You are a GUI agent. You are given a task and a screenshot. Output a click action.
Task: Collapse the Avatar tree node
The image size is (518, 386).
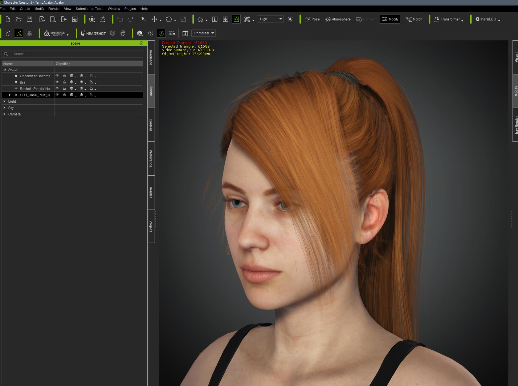tap(5, 69)
